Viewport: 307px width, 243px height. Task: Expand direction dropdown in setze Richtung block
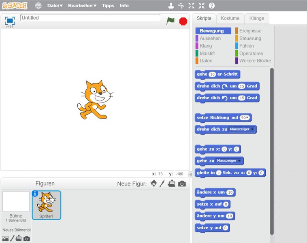245,117
